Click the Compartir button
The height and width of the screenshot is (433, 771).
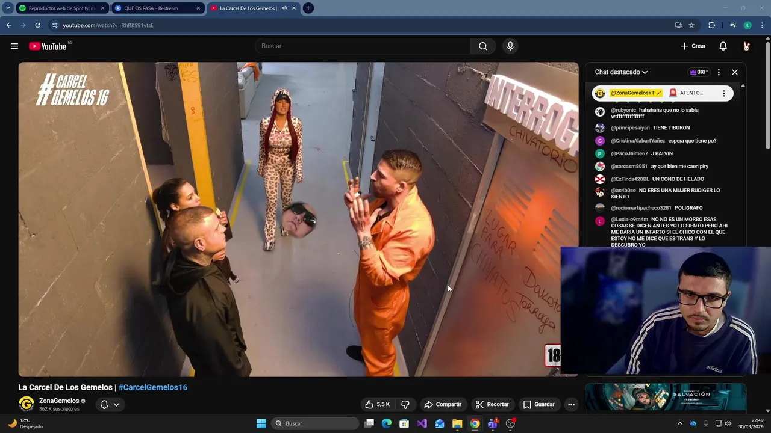(x=443, y=404)
